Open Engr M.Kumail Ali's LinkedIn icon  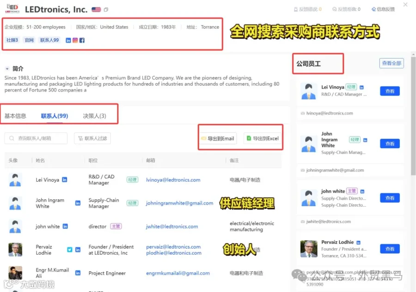78,273
